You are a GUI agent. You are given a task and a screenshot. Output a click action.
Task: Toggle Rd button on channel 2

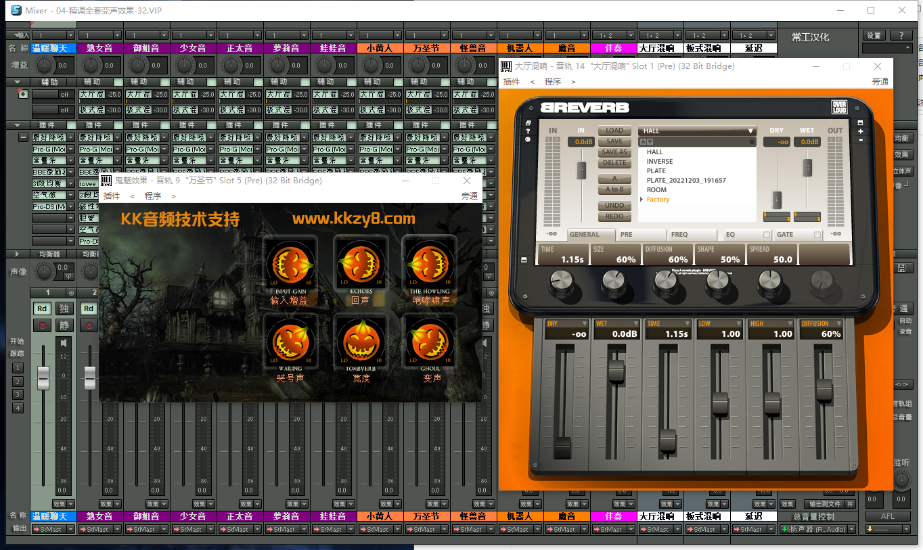(x=89, y=308)
